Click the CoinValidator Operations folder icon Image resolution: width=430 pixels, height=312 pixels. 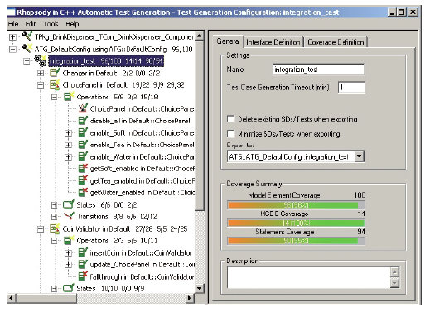point(69,240)
